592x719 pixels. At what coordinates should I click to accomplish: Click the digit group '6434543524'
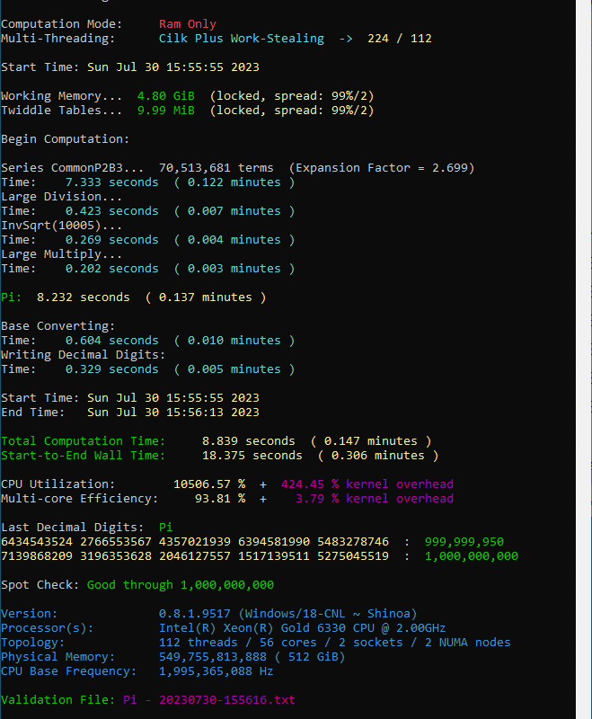click(x=37, y=542)
